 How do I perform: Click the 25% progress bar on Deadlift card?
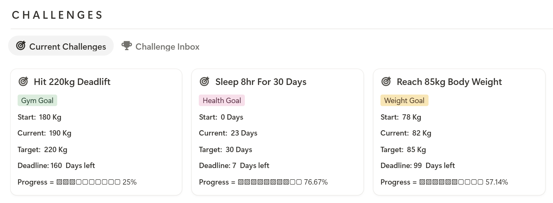(x=88, y=182)
